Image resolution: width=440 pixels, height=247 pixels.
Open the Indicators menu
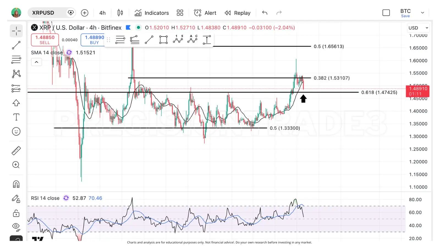coord(152,13)
